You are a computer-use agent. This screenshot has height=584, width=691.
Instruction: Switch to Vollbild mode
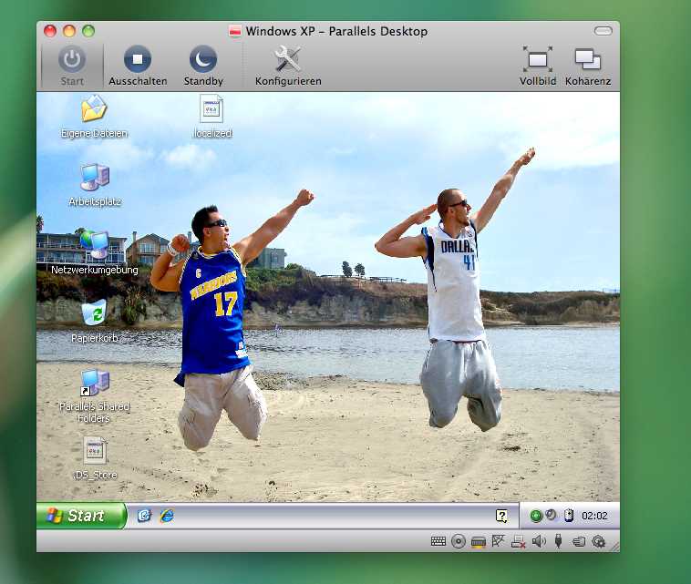click(538, 67)
